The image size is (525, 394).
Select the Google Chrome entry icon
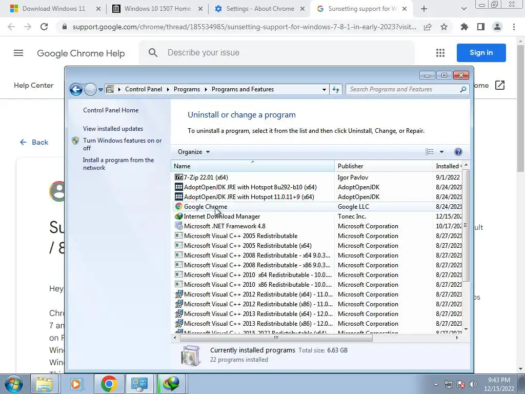pyautogui.click(x=179, y=207)
